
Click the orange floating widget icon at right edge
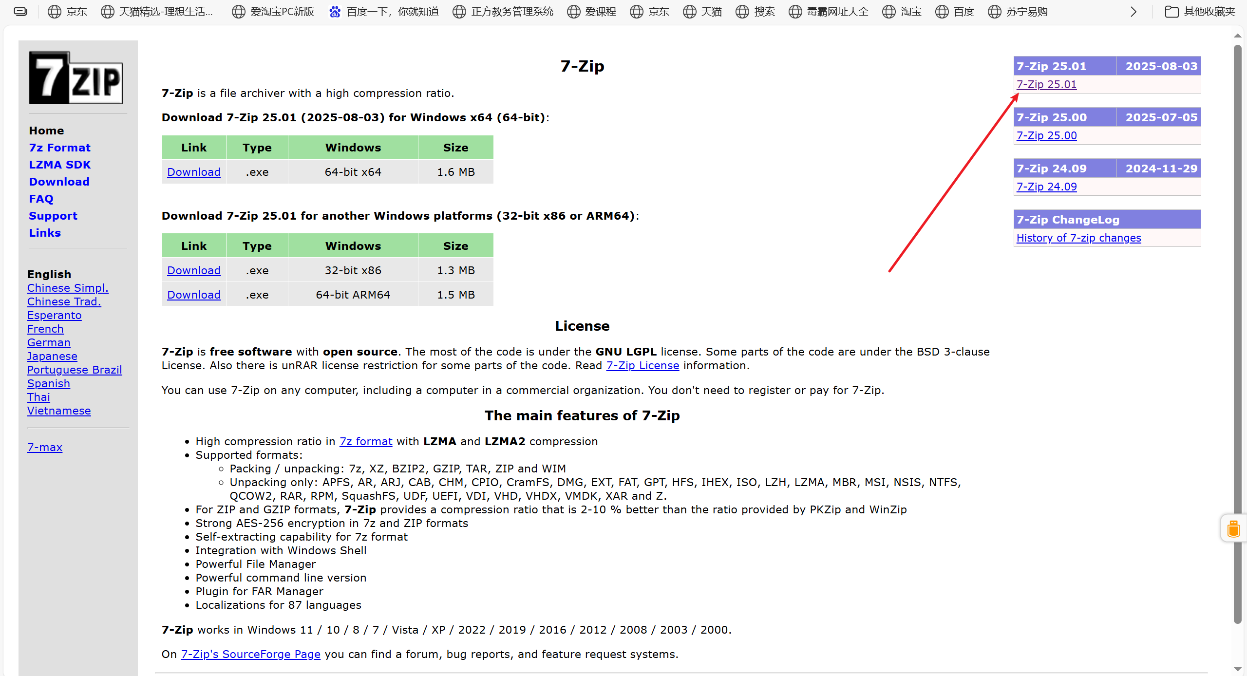1233,528
